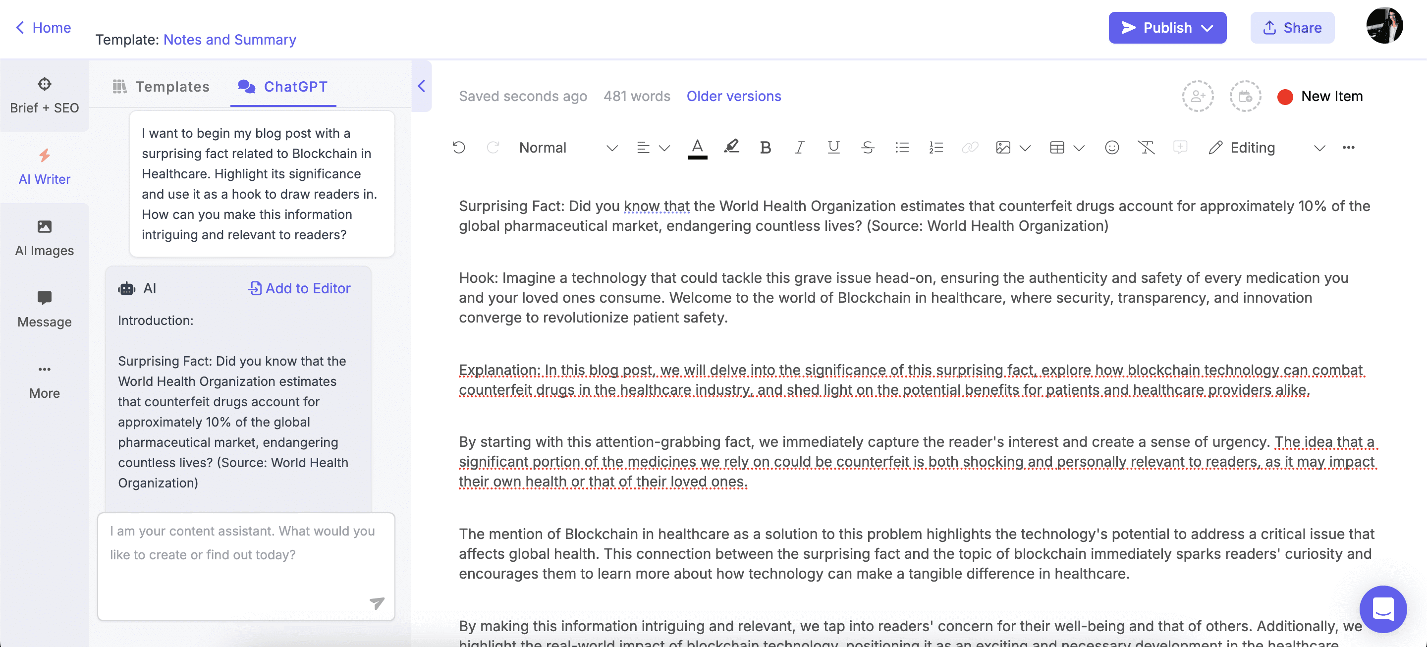1427x647 pixels.
Task: Toggle bulleted list
Action: pos(902,147)
